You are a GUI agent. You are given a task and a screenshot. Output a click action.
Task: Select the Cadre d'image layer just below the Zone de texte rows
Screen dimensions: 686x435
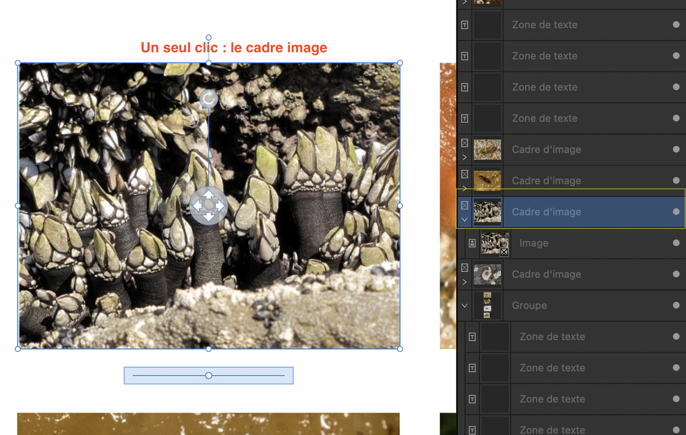571,150
